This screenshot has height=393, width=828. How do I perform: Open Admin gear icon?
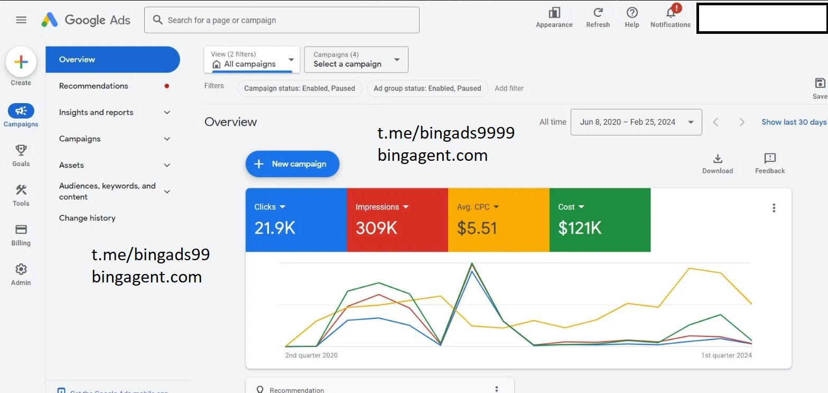[21, 270]
